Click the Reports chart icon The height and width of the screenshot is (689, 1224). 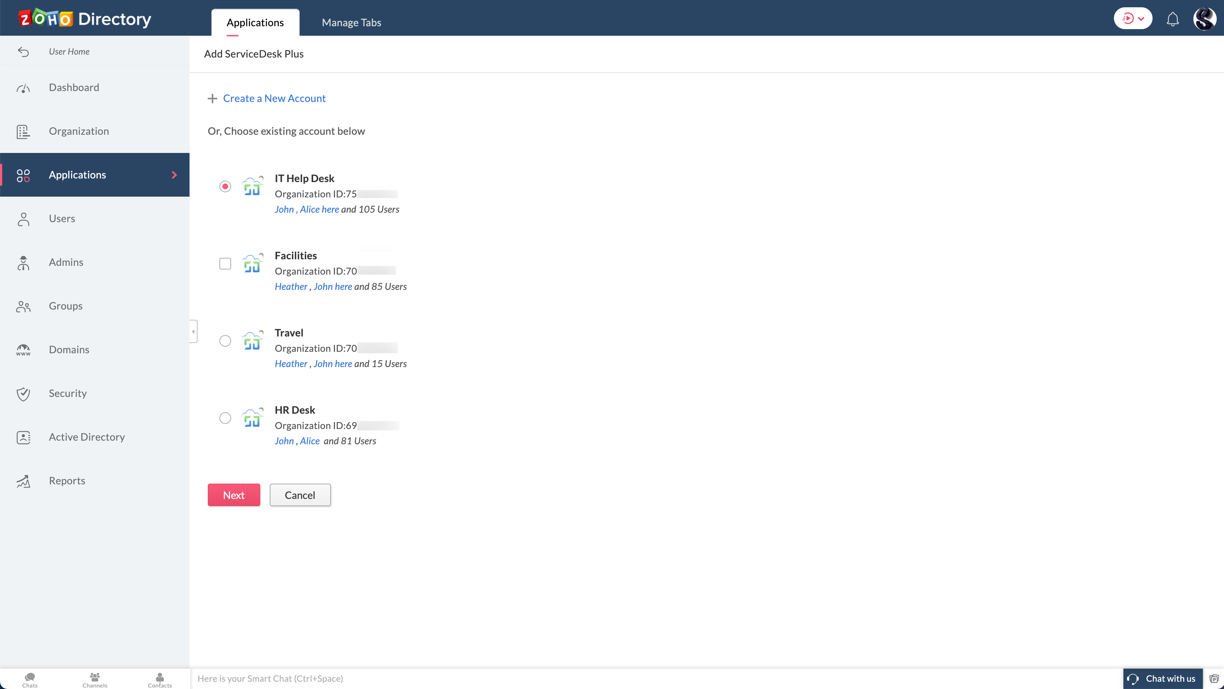(23, 481)
